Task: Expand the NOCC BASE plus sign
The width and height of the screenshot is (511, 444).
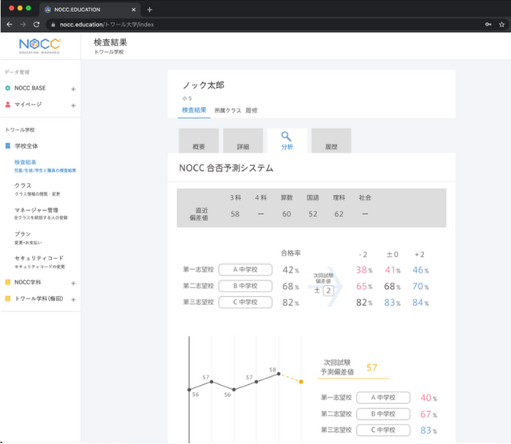Action: tap(73, 89)
